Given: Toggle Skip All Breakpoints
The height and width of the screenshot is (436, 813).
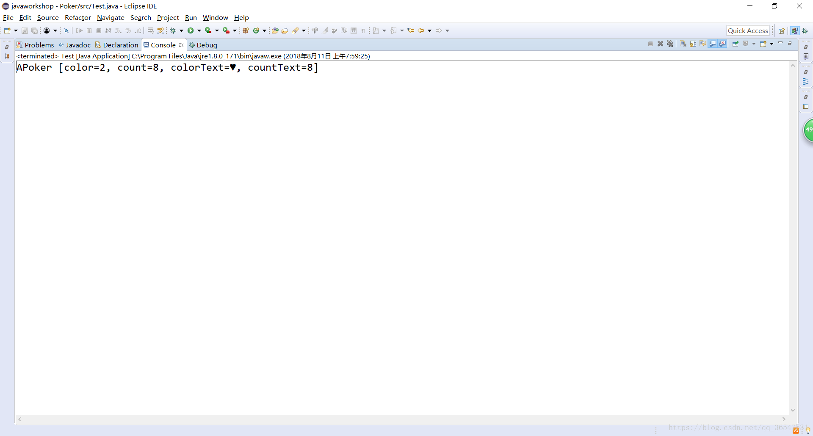Looking at the screenshot, I should coord(66,30).
